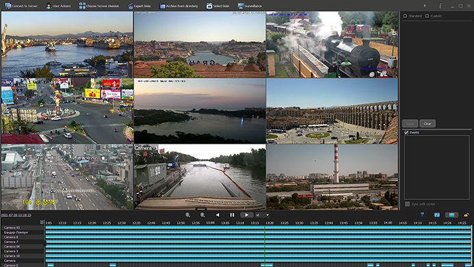Open the x1 playback speed dropdown
Viewport: 474px width, 267px height.
(x=262, y=215)
